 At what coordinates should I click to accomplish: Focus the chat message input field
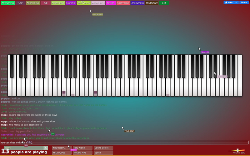pos(124,143)
